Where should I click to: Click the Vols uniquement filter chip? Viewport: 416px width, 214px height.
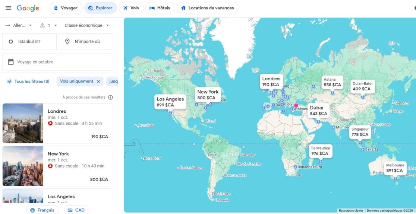(x=77, y=81)
